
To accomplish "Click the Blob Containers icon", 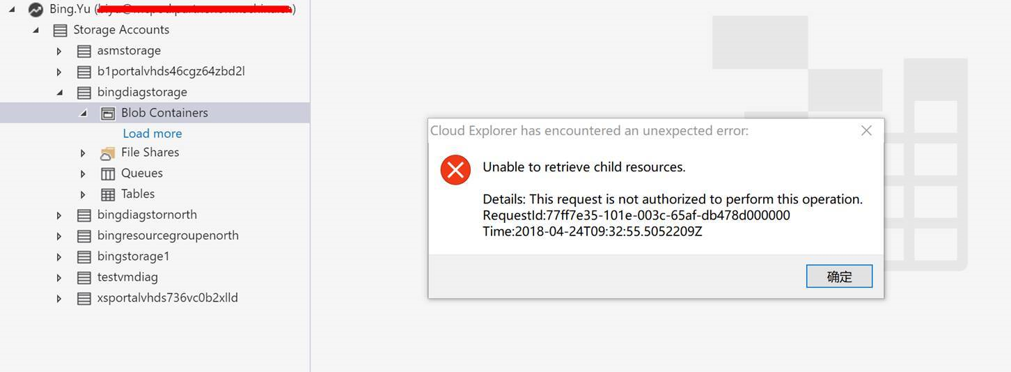I will point(108,113).
